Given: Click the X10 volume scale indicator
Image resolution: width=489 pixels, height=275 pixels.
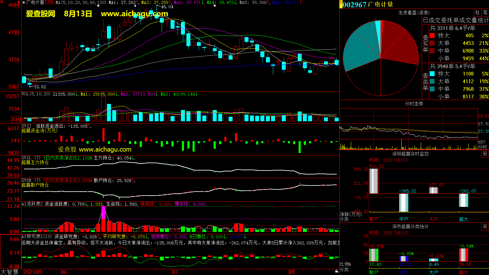Looking at the screenshot, I should [x=17, y=119].
